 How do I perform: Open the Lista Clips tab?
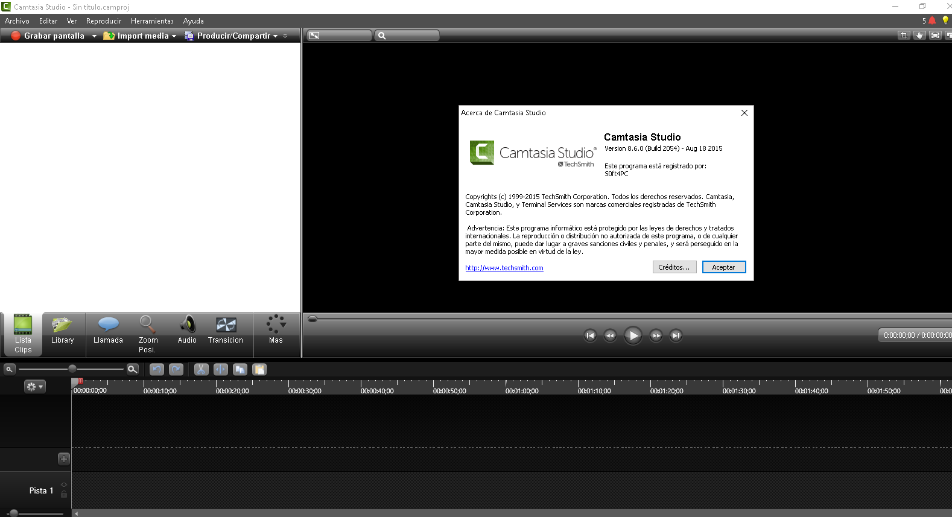click(23, 334)
